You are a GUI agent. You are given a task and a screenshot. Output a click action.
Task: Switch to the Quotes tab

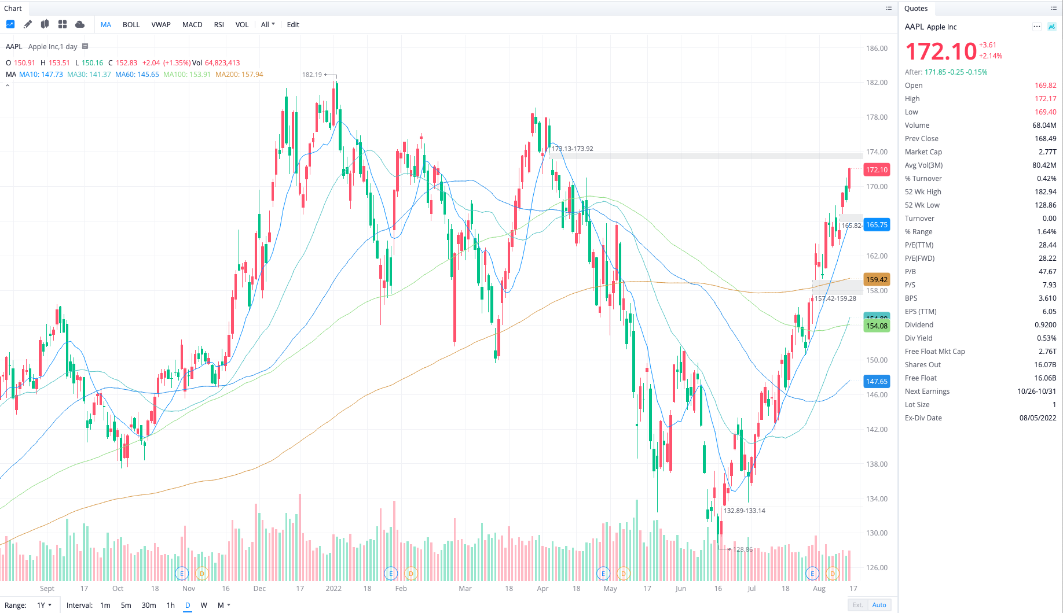pyautogui.click(x=917, y=8)
